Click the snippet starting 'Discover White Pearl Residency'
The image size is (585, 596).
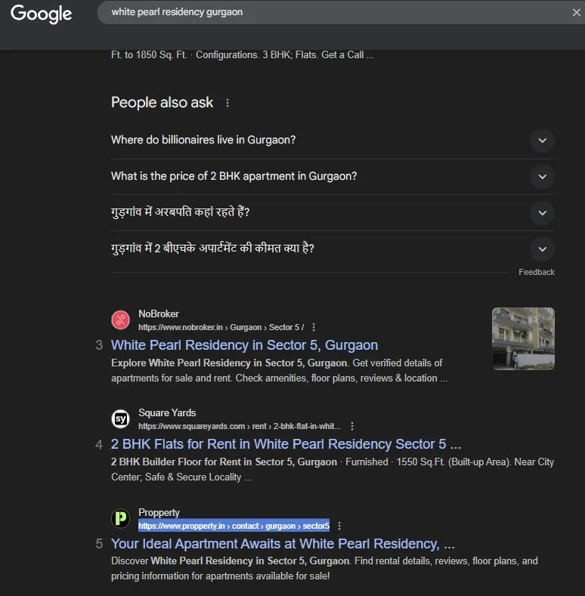tap(324, 568)
